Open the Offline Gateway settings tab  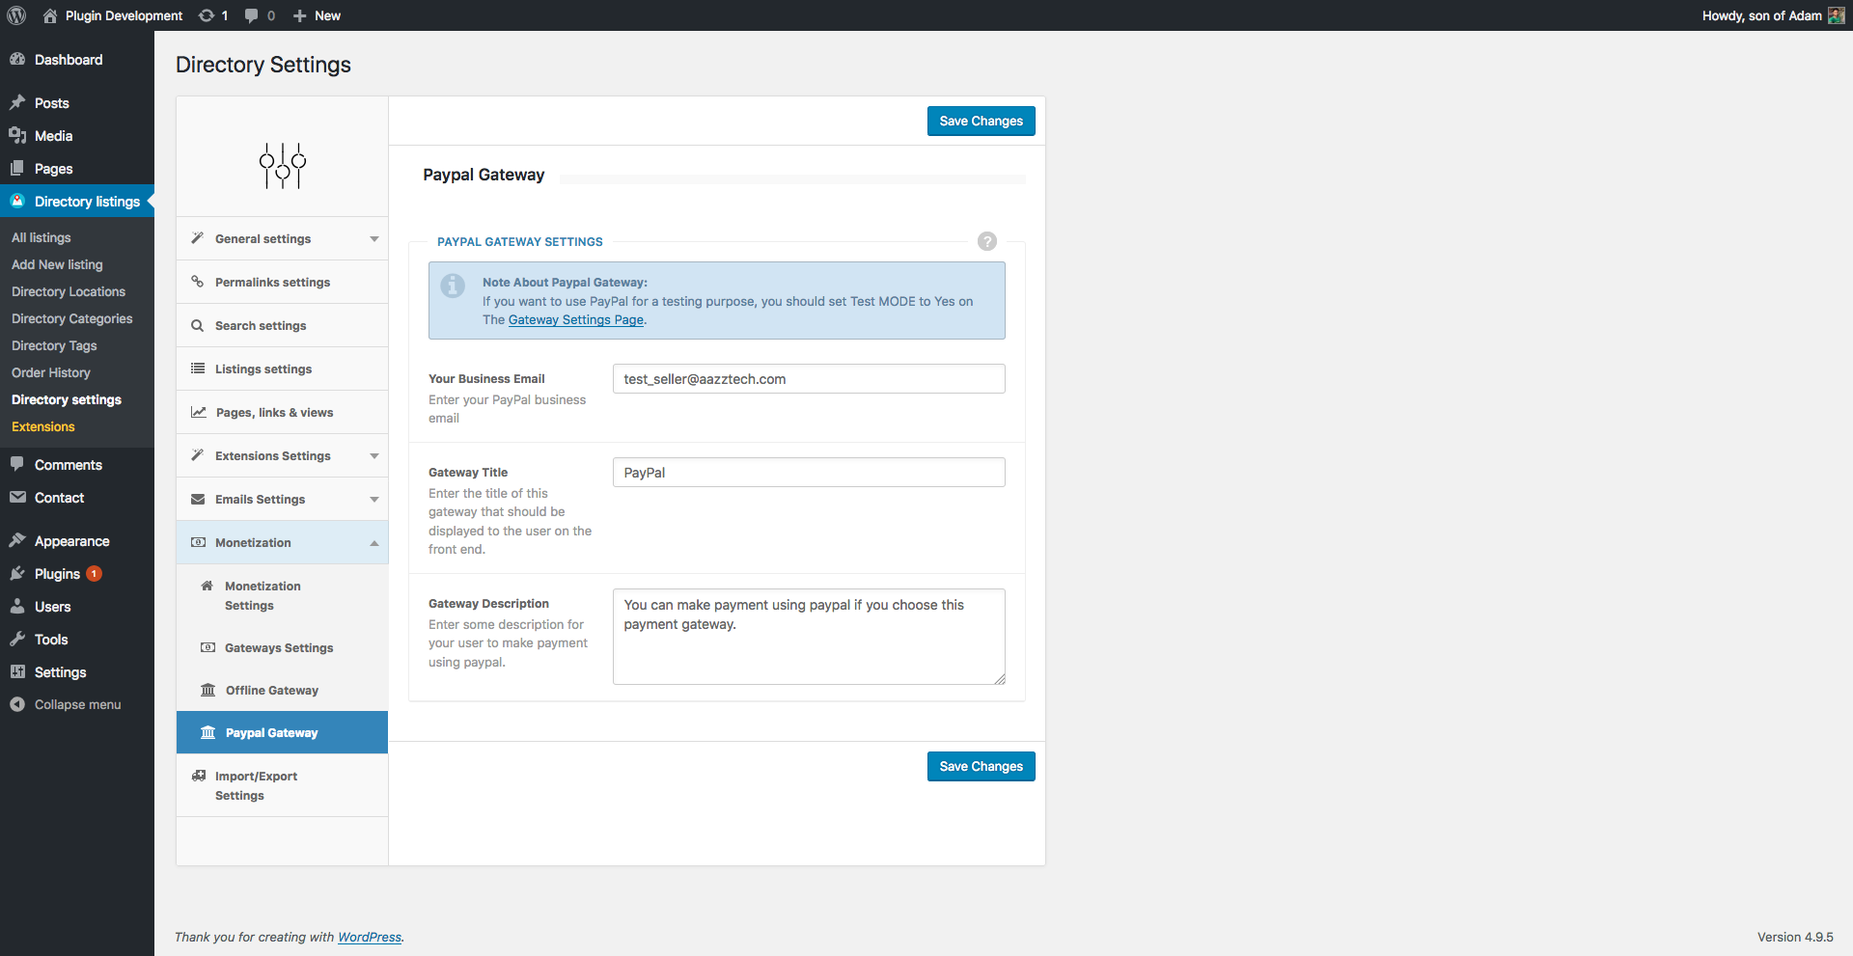[271, 691]
